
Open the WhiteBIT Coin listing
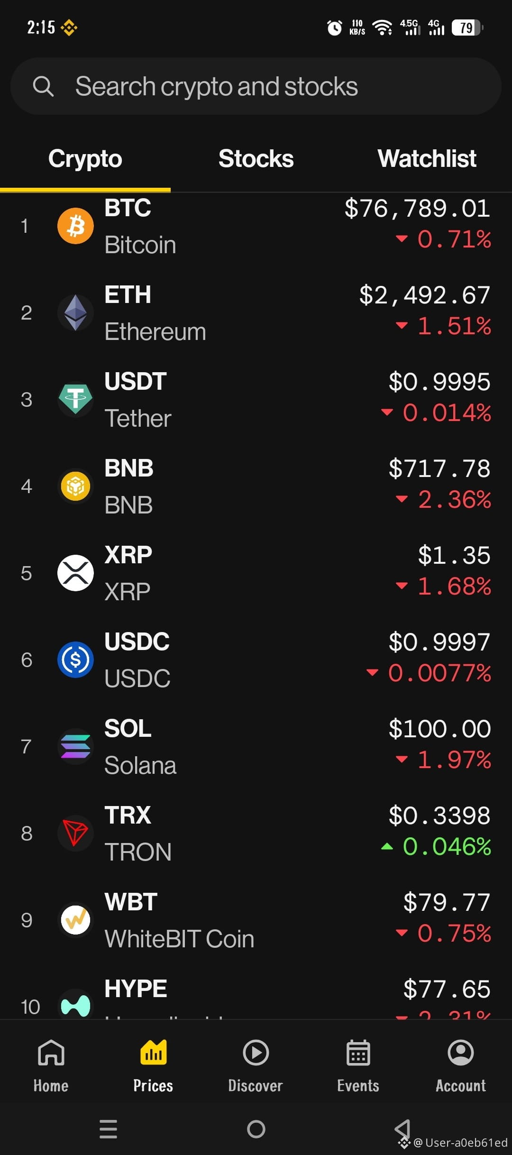tap(256, 920)
